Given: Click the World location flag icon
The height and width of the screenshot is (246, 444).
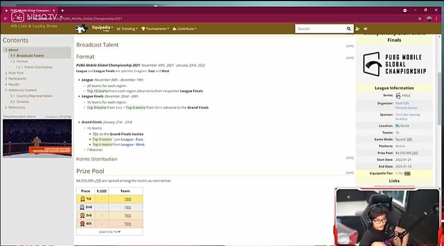Looking at the screenshot, I should pyautogui.click(x=397, y=126).
